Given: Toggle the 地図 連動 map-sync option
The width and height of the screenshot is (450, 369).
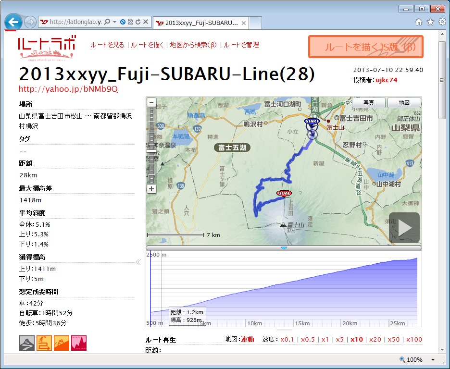Looking at the screenshot, I should point(248,340).
